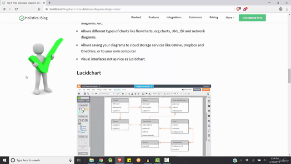Open Sticky Notes from the taskbar
This screenshot has height=164, width=291.
(129, 160)
